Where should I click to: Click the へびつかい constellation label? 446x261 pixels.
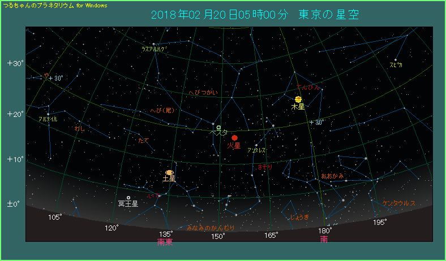click(x=203, y=92)
